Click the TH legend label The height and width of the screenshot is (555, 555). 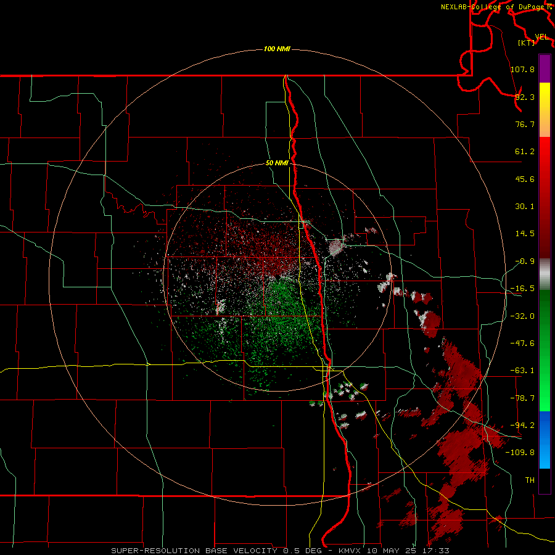530,480
